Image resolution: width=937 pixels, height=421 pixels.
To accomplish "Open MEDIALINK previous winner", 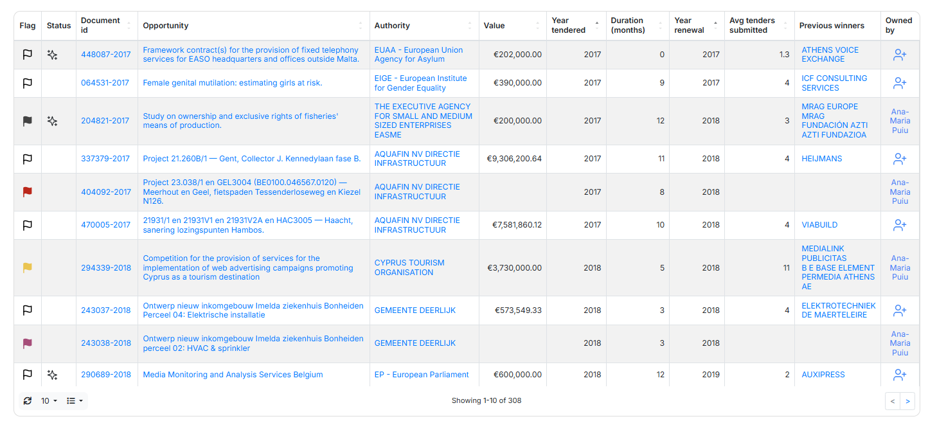I will (823, 249).
